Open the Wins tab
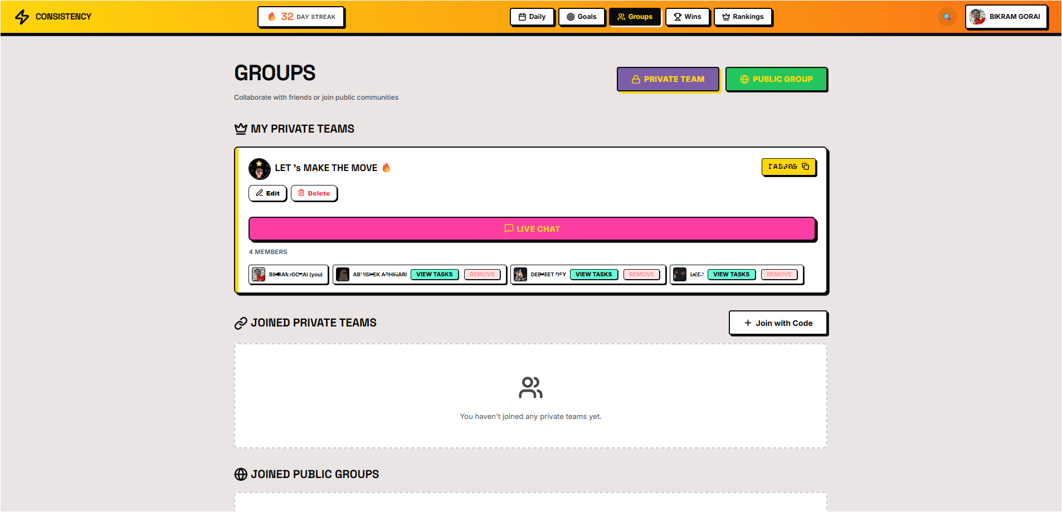Viewport: 1062px width, 512px height. [x=688, y=17]
